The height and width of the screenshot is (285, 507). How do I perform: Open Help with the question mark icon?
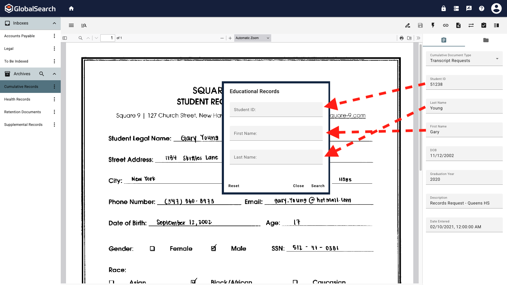[x=481, y=8]
